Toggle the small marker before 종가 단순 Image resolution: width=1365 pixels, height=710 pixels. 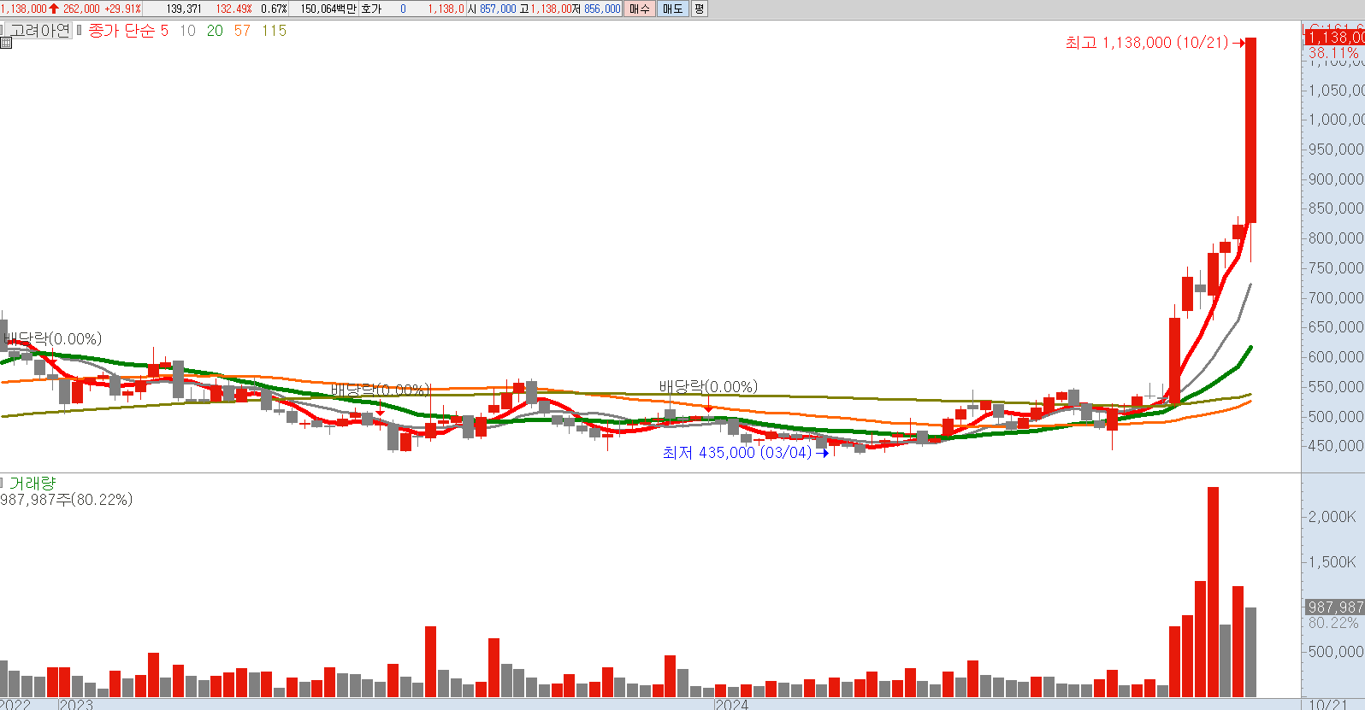coord(80,30)
